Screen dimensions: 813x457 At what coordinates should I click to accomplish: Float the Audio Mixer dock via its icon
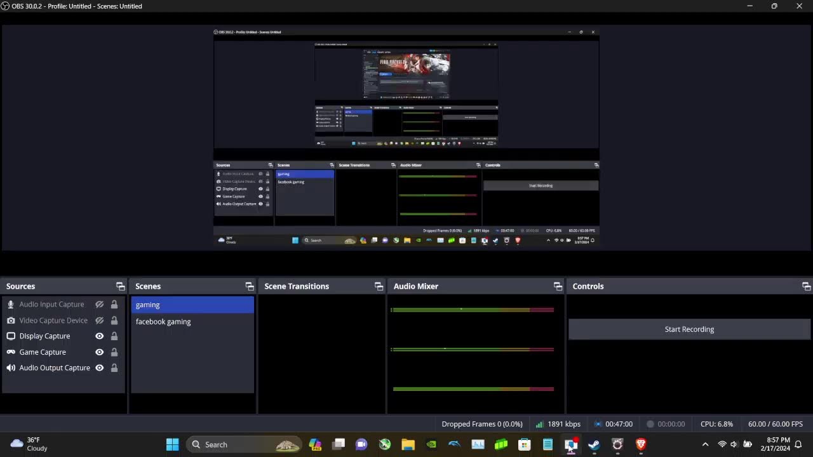pos(558,286)
